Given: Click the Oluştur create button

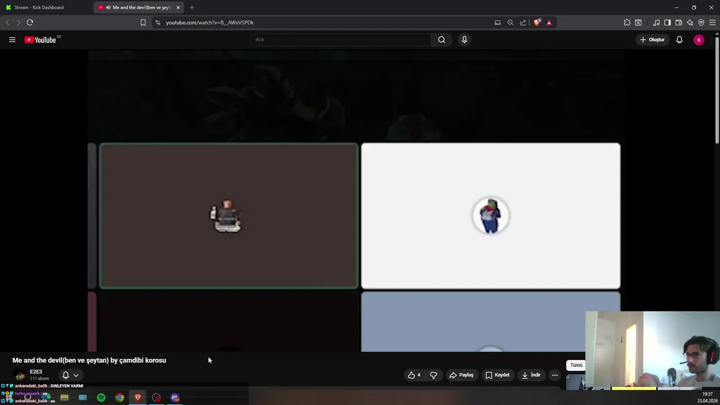Looking at the screenshot, I should [x=652, y=39].
